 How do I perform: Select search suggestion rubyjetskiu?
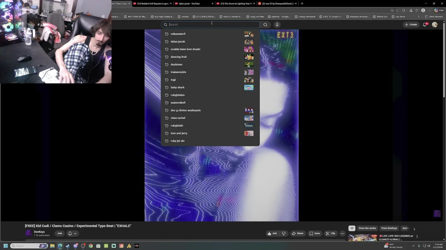pos(210,95)
